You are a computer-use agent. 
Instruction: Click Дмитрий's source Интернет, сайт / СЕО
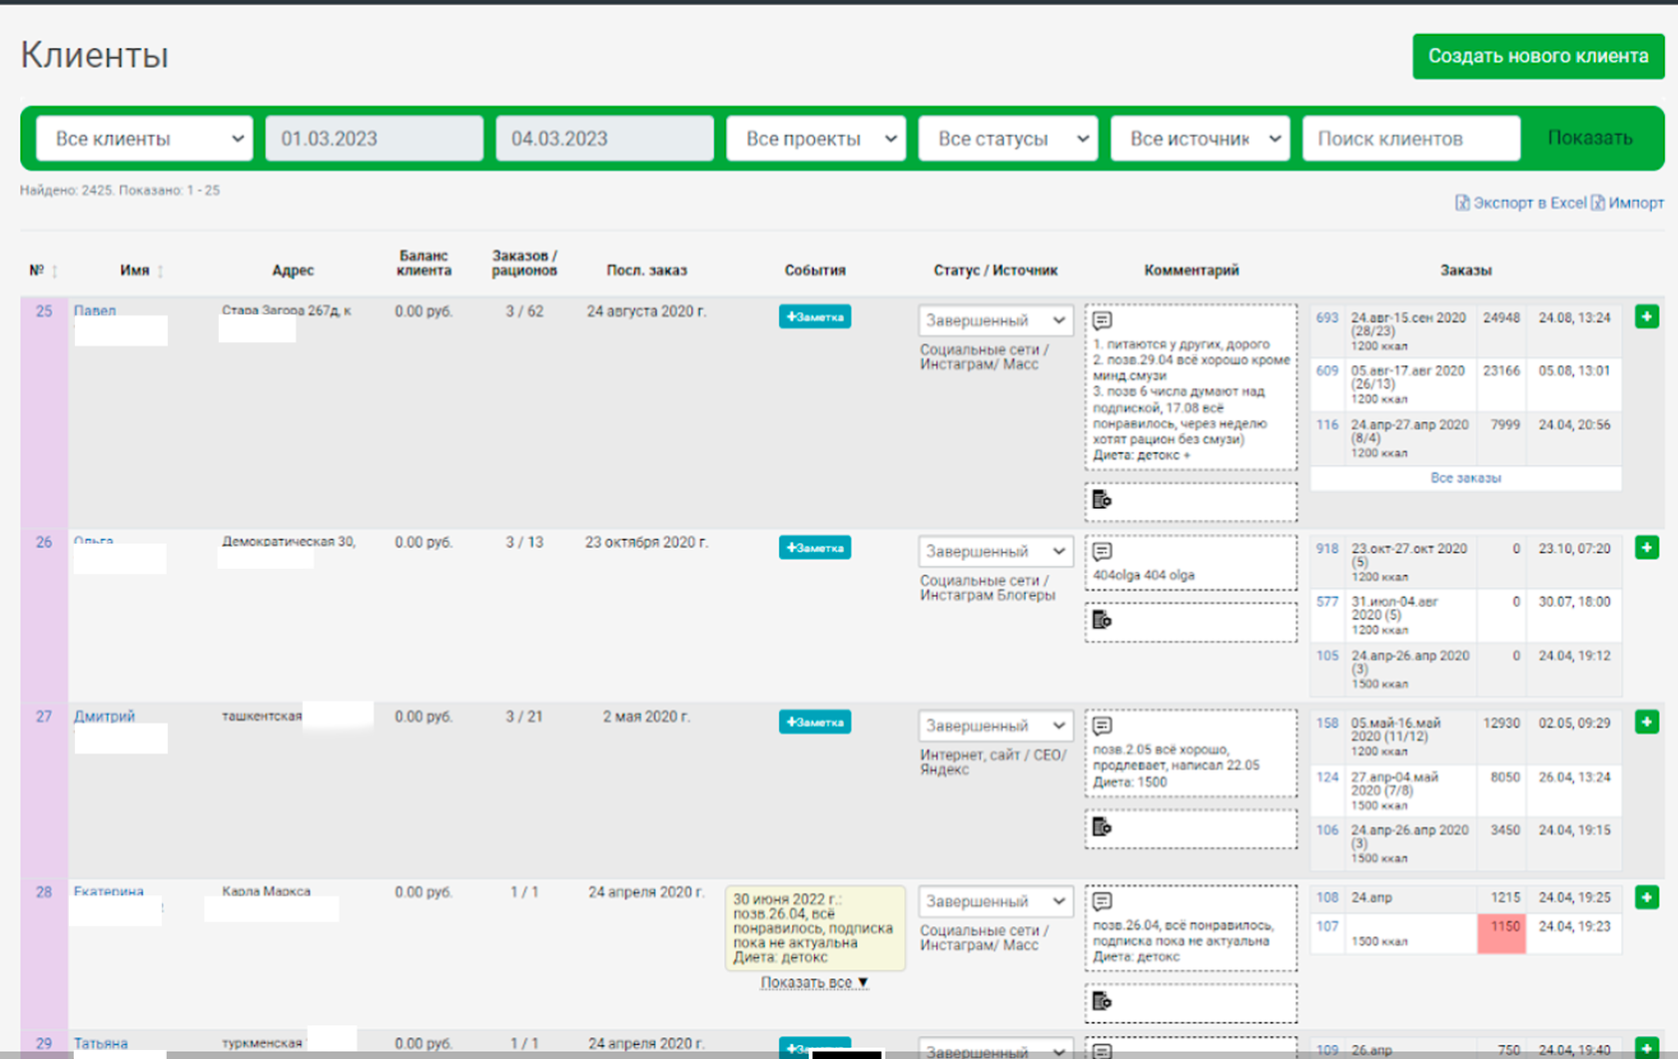993,762
